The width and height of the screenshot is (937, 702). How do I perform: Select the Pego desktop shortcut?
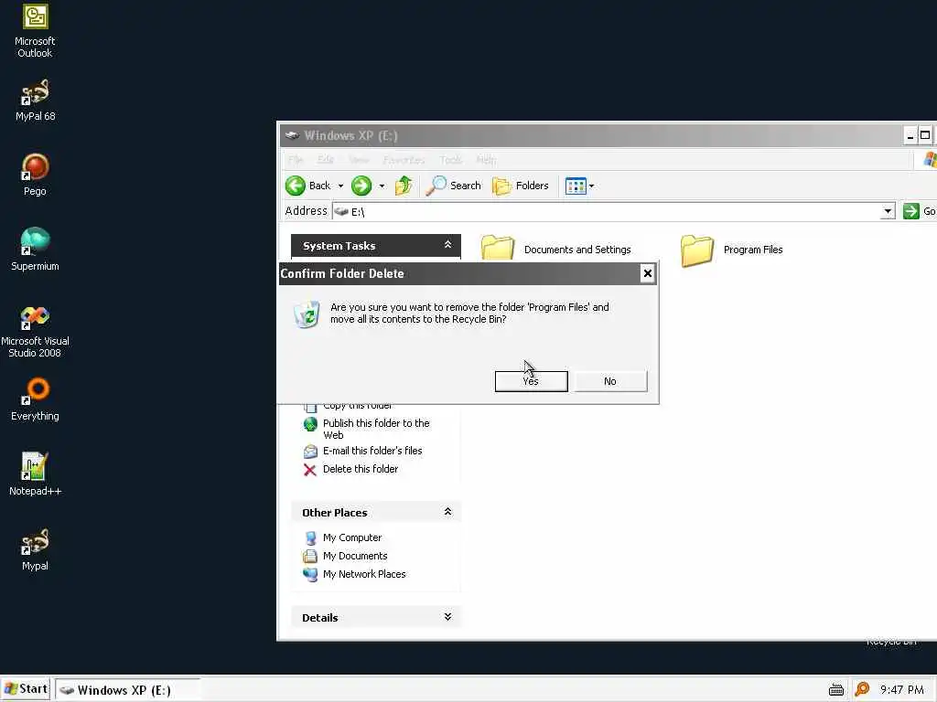pos(35,175)
